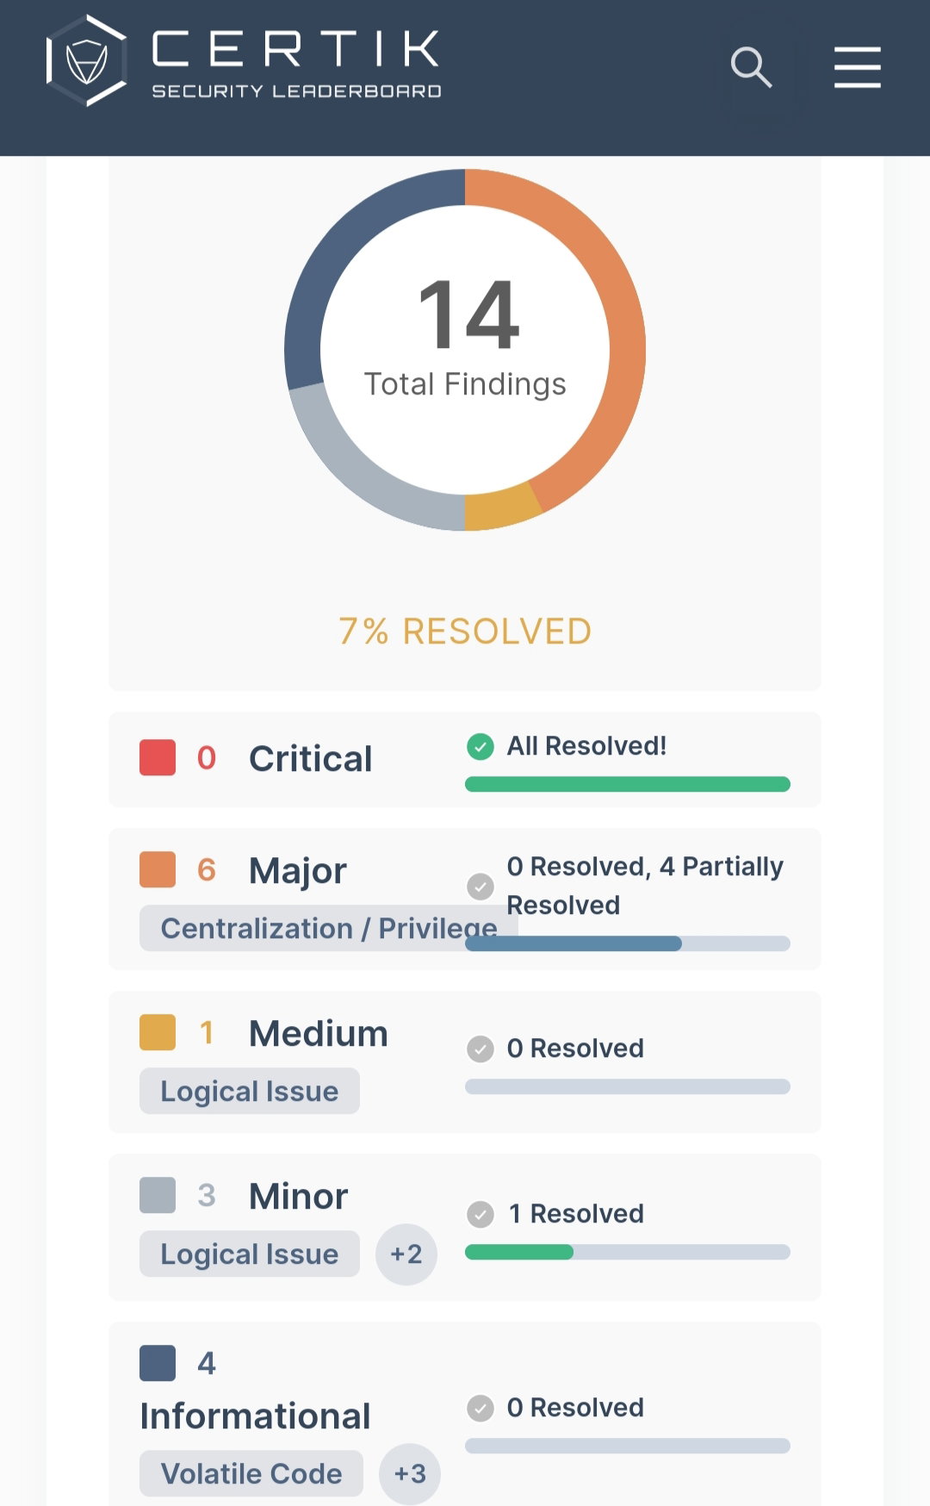Open the Centralization / Privilege tag
930x1506 pixels.
329,928
